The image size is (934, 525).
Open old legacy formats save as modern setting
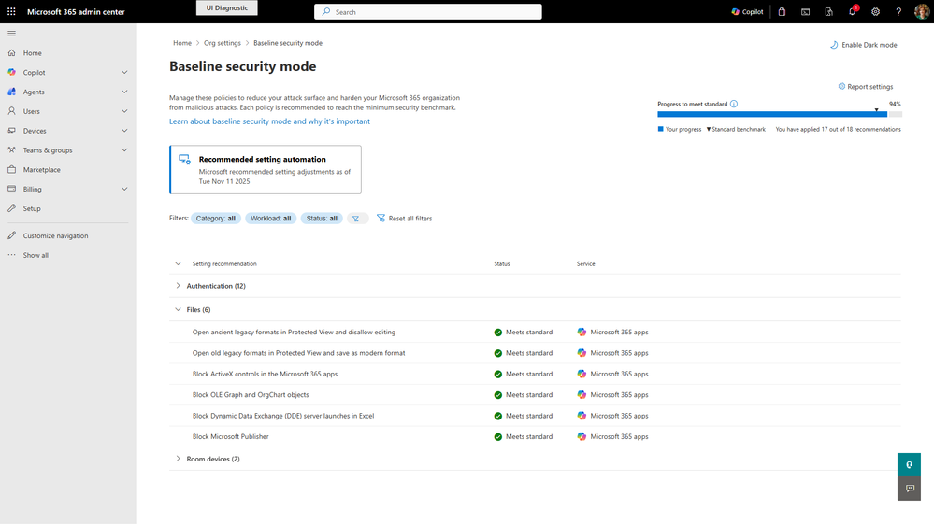pyautogui.click(x=298, y=353)
